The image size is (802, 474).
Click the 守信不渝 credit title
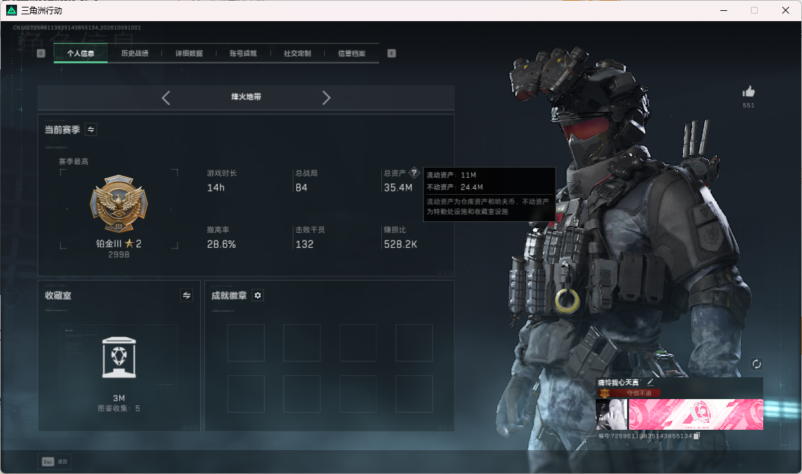639,393
